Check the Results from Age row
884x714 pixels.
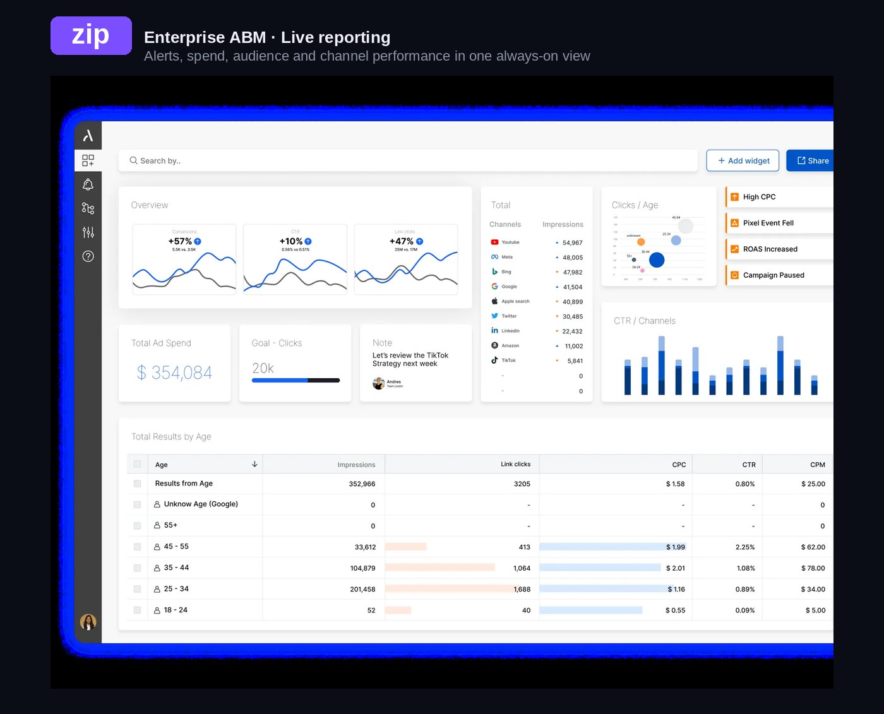tap(137, 484)
